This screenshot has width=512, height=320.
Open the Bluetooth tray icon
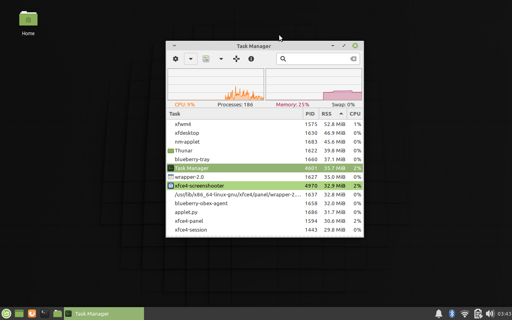tap(452, 314)
